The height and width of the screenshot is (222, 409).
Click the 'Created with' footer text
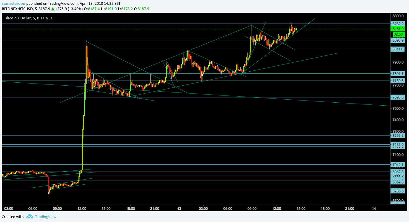(x=13, y=217)
